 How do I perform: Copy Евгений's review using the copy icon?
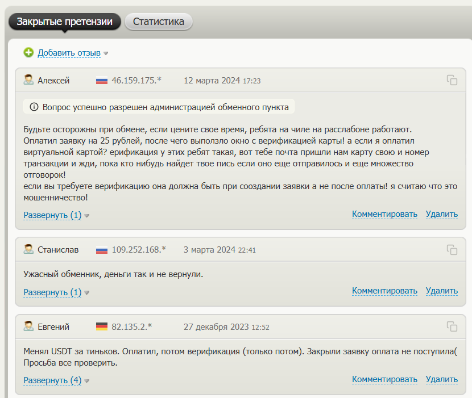click(452, 326)
